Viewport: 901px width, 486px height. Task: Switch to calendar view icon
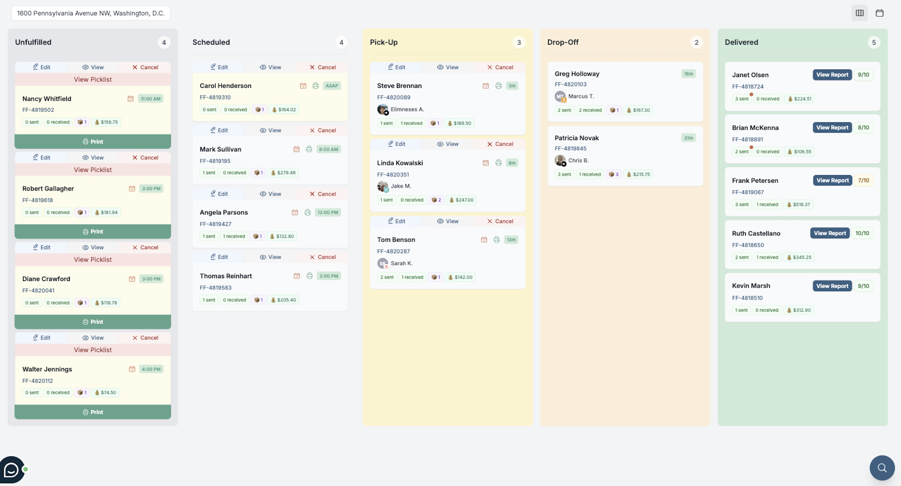[879, 13]
